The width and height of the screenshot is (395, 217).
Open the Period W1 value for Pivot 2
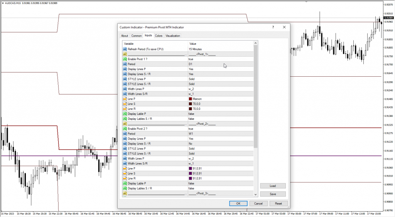[191, 134]
